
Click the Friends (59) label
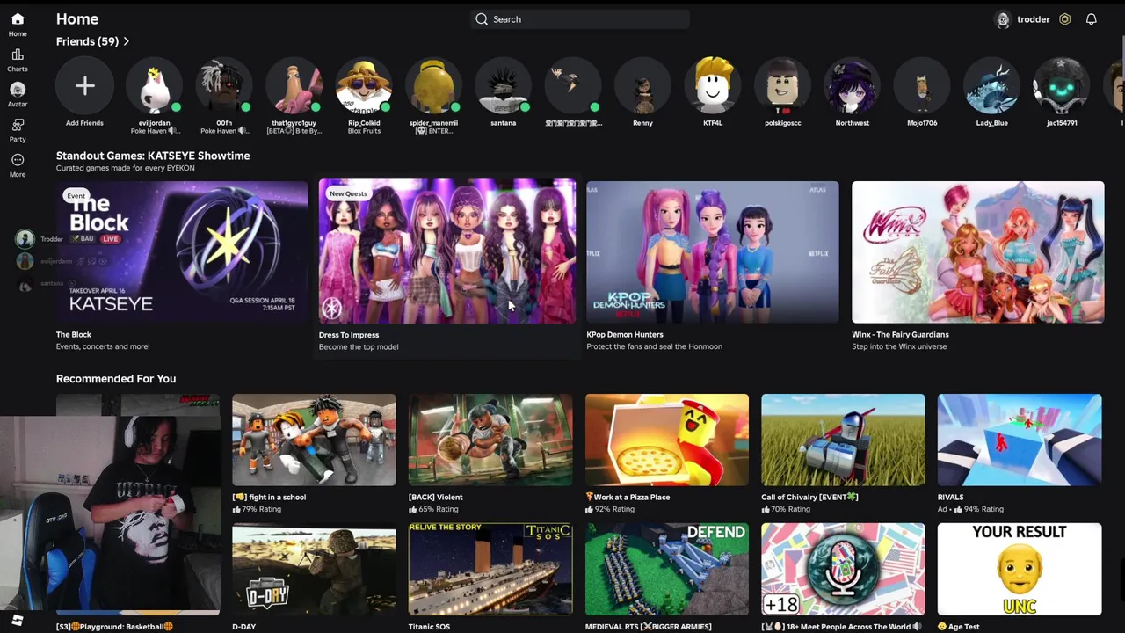tap(87, 41)
